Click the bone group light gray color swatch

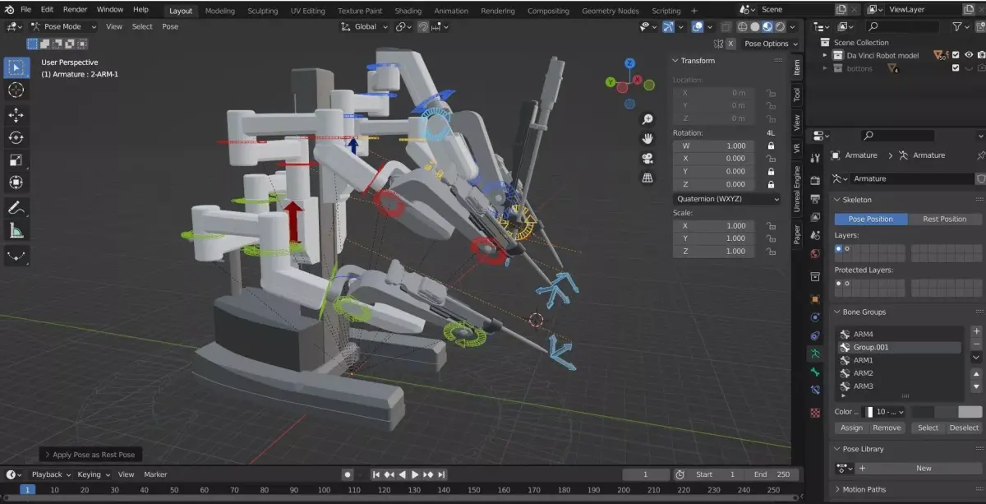[970, 412]
